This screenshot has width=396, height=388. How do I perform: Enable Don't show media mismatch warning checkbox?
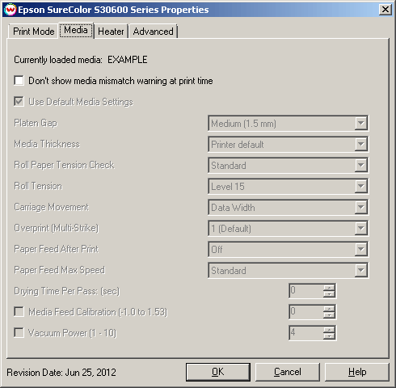pyautogui.click(x=19, y=81)
